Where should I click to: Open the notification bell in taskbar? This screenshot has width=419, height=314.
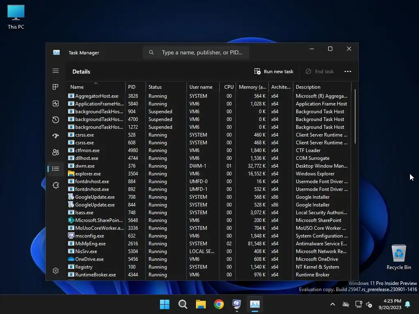click(x=408, y=304)
